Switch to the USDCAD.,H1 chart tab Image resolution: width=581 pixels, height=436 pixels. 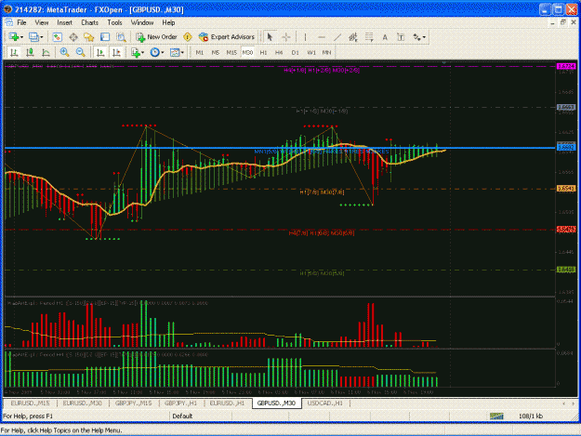coord(325,403)
